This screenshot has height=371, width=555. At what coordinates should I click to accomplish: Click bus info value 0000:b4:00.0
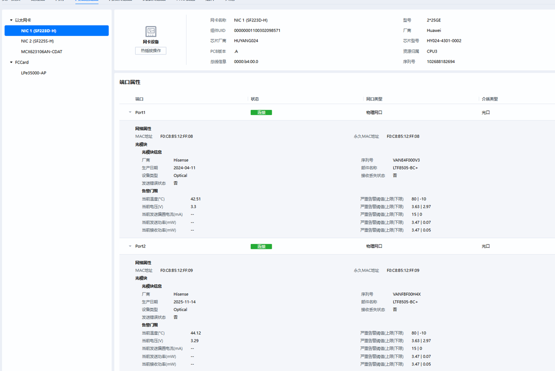(x=246, y=61)
